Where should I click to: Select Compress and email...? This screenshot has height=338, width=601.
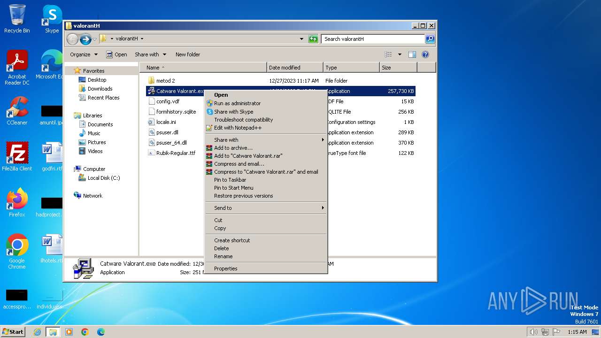click(x=266, y=164)
